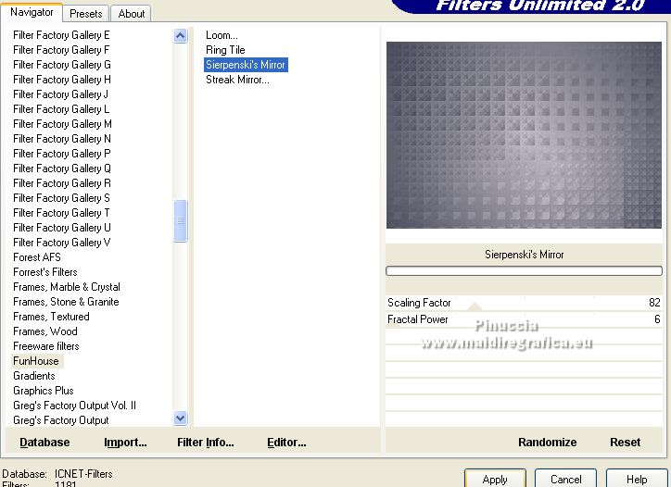
Task: Open Filter Info...
Action: pyautogui.click(x=206, y=443)
